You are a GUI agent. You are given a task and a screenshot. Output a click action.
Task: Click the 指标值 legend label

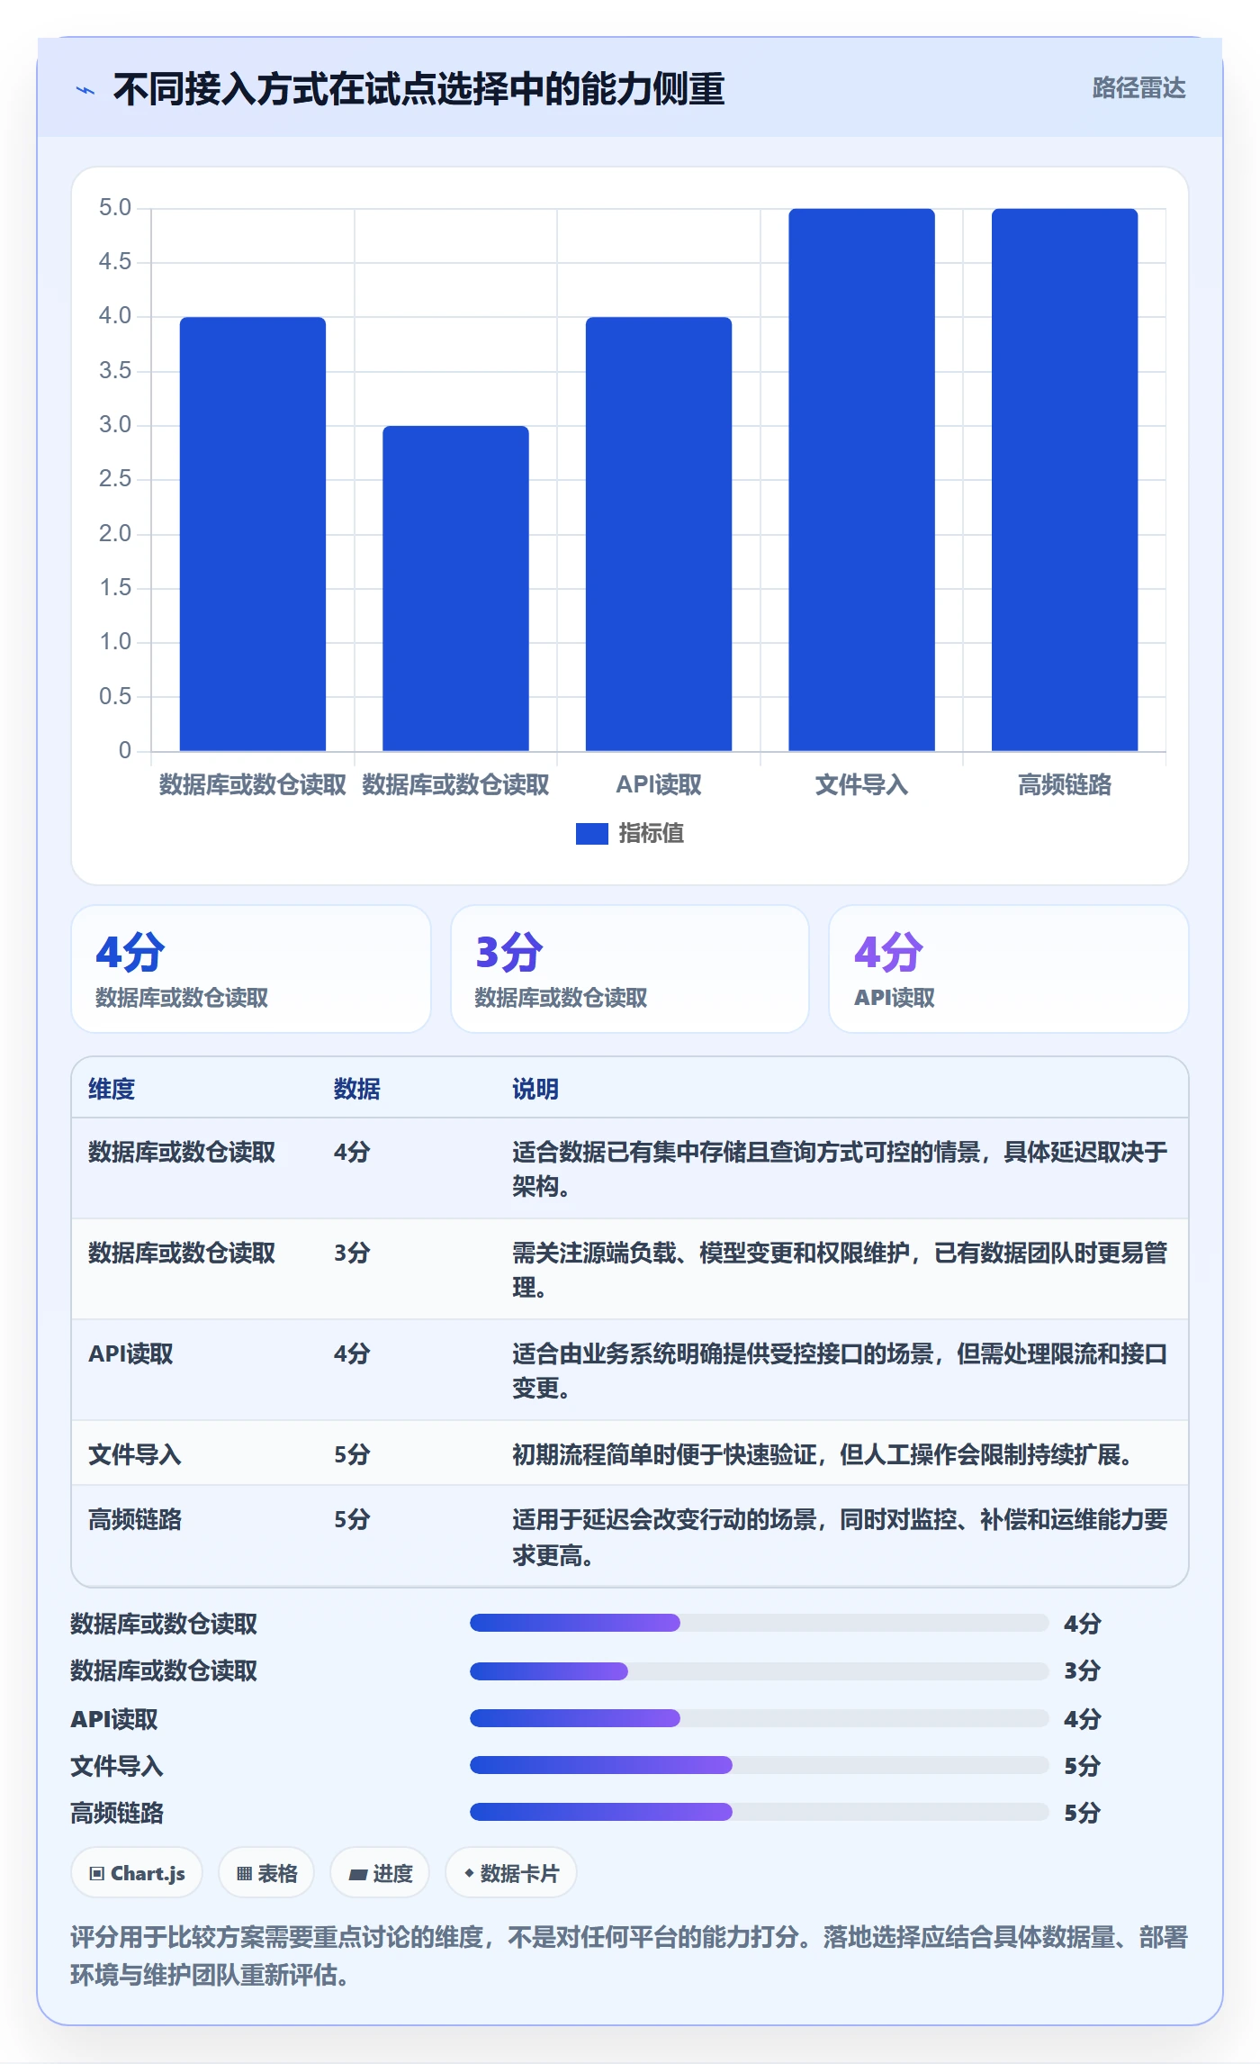(651, 834)
